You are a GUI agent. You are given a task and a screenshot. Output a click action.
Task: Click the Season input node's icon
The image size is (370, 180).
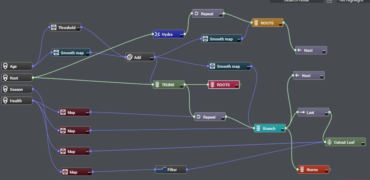[5, 89]
